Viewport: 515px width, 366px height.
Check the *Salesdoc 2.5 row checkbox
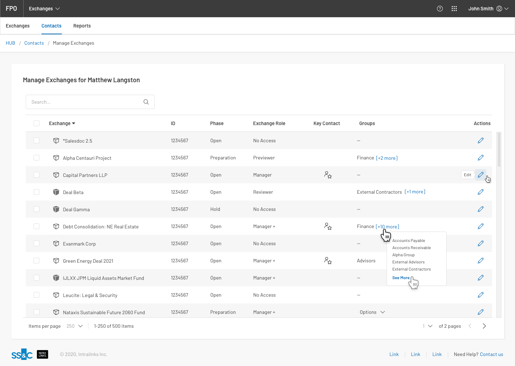point(36,140)
